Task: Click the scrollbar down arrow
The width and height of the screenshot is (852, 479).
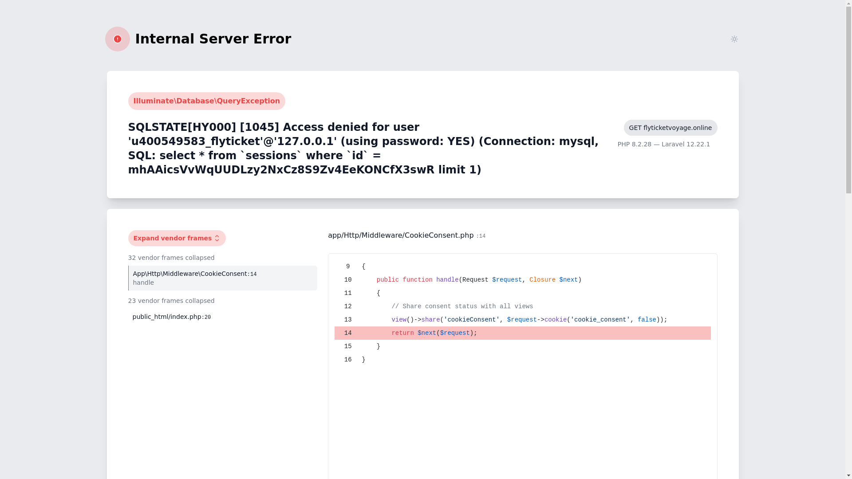Action: pyautogui.click(x=848, y=475)
